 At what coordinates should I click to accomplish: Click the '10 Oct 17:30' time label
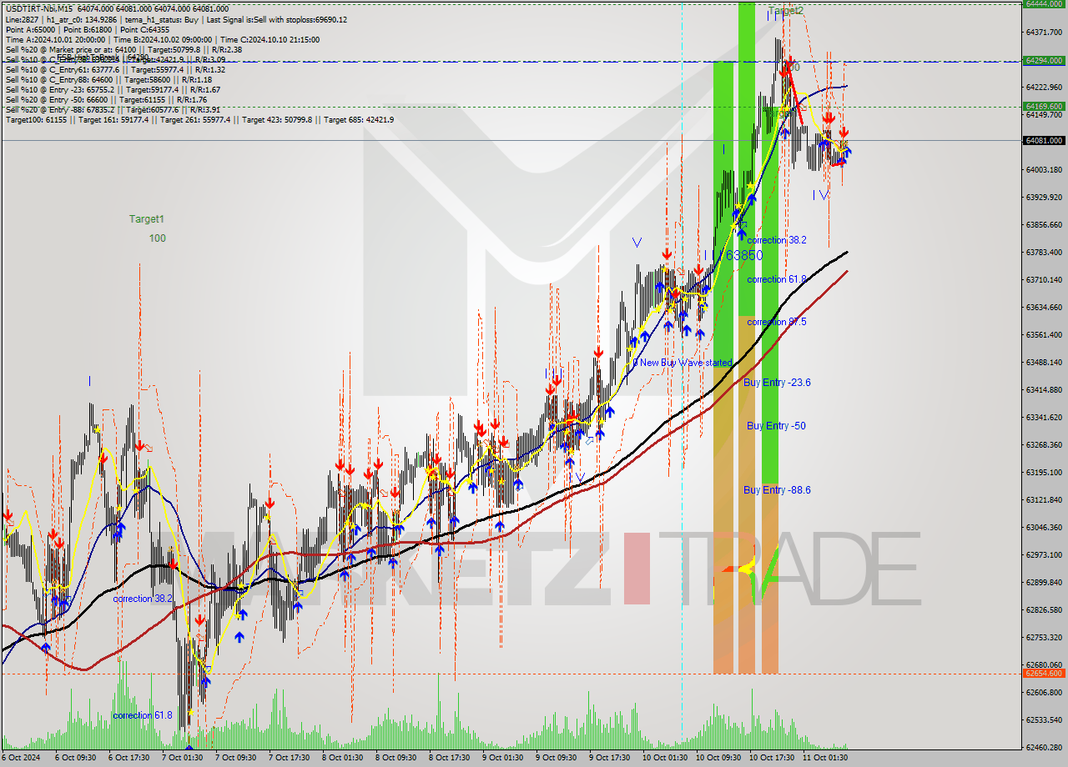click(x=772, y=758)
